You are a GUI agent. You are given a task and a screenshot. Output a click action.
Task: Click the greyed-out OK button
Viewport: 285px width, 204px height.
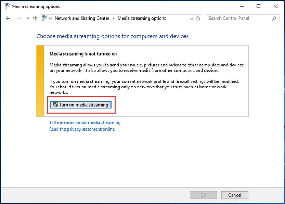203,195
